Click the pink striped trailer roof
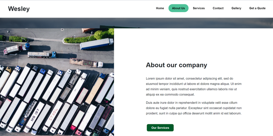Viewport: 273px width, 136px height. pyautogui.click(x=82, y=96)
